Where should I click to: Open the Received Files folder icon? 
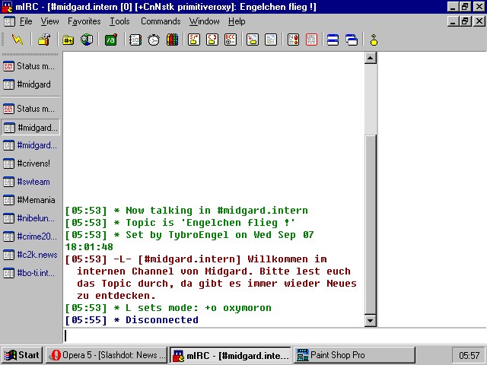(x=253, y=40)
